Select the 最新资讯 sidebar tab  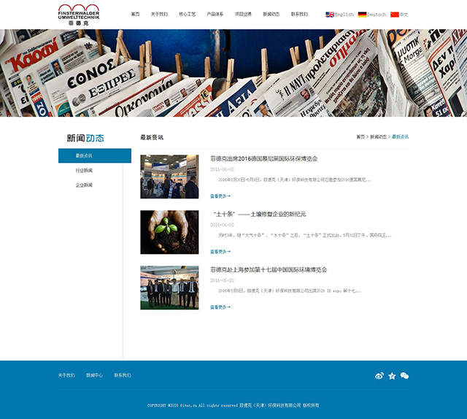pos(95,156)
